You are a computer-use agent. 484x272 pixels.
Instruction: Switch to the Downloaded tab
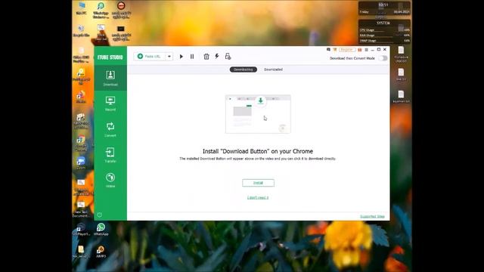[x=273, y=70]
